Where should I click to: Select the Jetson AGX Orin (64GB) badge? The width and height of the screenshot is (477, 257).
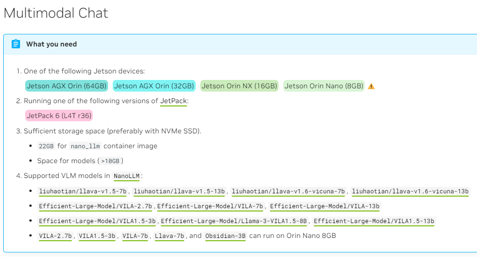pos(67,86)
